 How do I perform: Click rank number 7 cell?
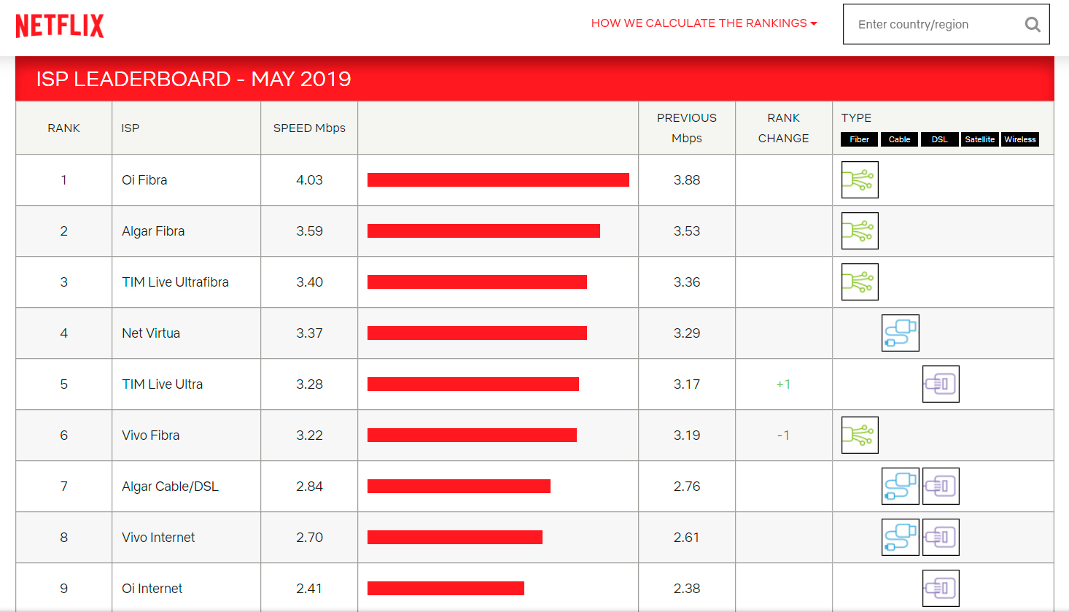coord(63,486)
